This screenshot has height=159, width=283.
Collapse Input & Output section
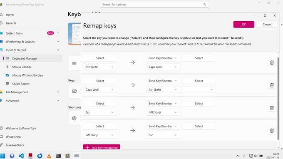(x=58, y=50)
